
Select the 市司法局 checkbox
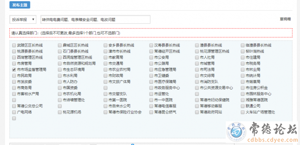click(197, 69)
